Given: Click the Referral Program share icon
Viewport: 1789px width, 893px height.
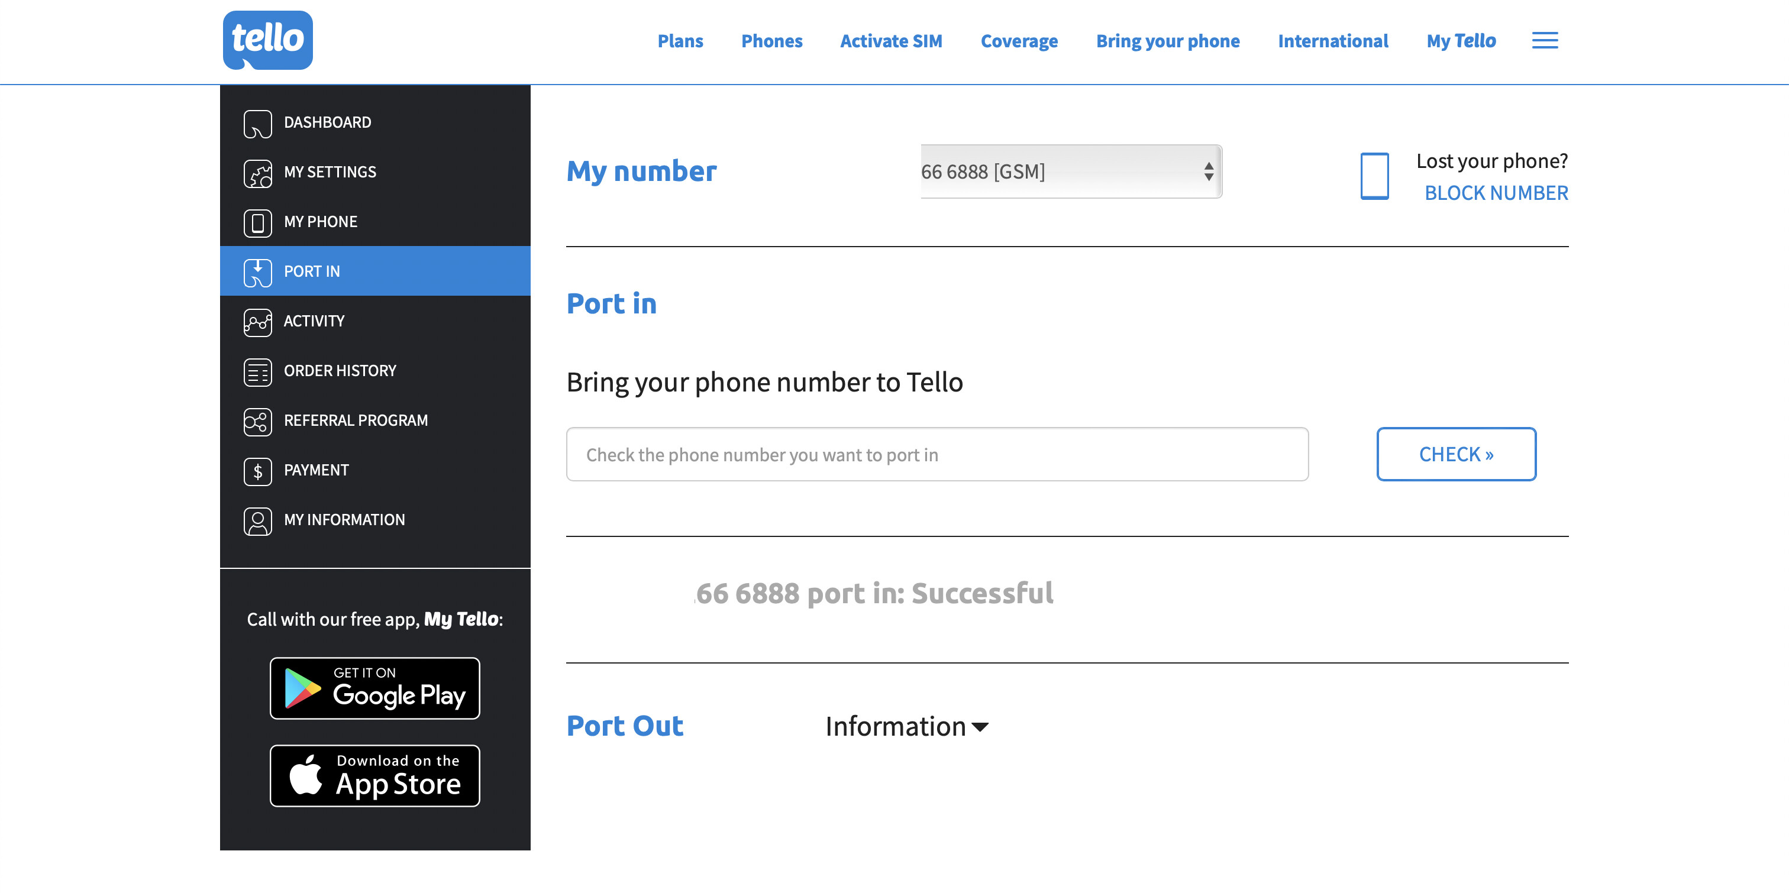Looking at the screenshot, I should pyautogui.click(x=258, y=421).
